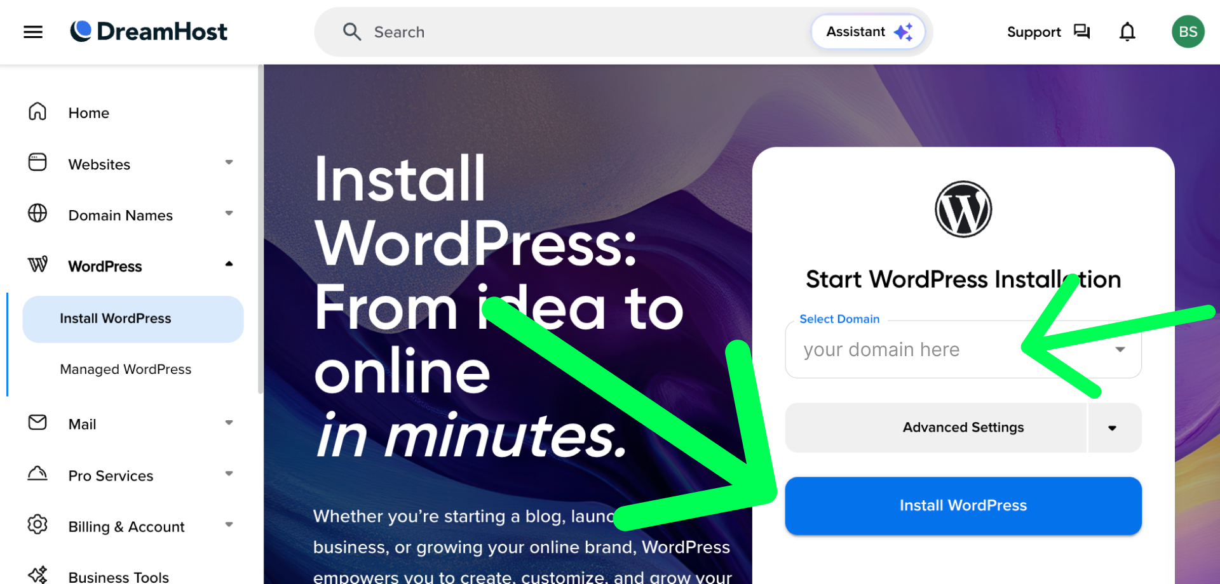1220x584 pixels.
Task: Click the DreamHost logo
Action: tap(149, 31)
